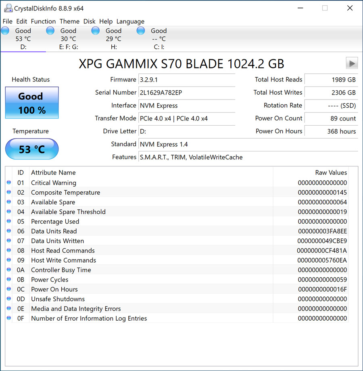This screenshot has height=371, width=363.
Task: Click status dot for Data Units Written row
Action: point(9,240)
